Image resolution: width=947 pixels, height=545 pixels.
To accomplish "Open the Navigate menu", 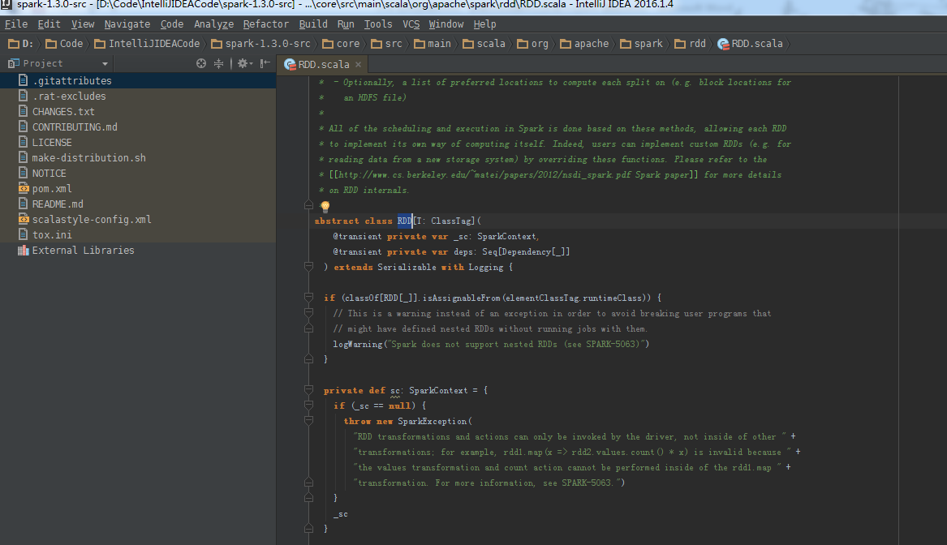I will (x=127, y=24).
